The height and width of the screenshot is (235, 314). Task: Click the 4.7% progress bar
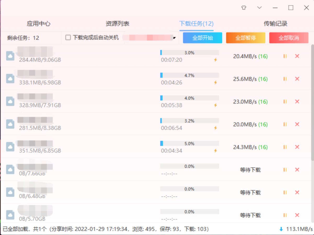[x=190, y=75]
